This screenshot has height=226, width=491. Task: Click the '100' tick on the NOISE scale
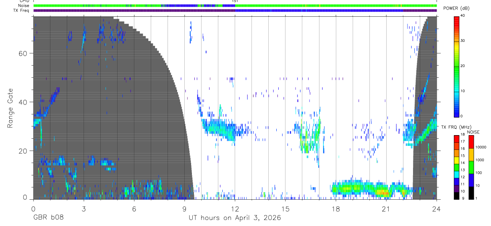tap(479, 173)
